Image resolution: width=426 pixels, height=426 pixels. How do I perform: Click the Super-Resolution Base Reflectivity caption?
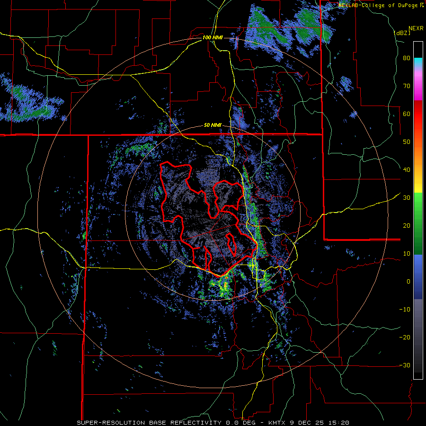(x=213, y=423)
